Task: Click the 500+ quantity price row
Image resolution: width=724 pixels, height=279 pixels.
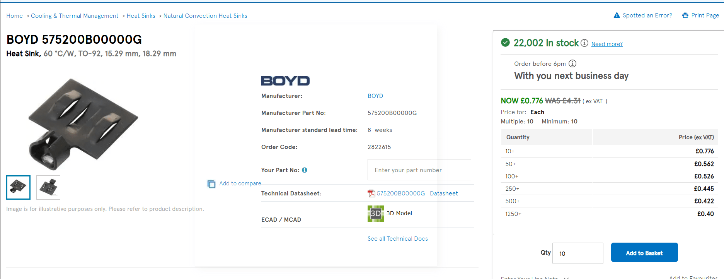Action: 609,201
